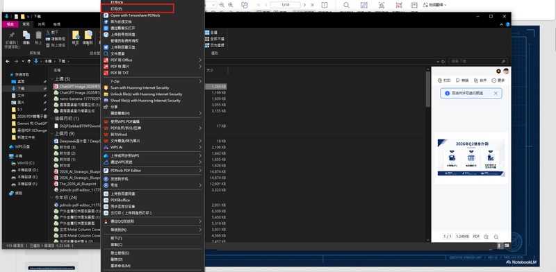556x272 pixels.
Task: Click 合并 button in preview panel
Action: [x=480, y=80]
